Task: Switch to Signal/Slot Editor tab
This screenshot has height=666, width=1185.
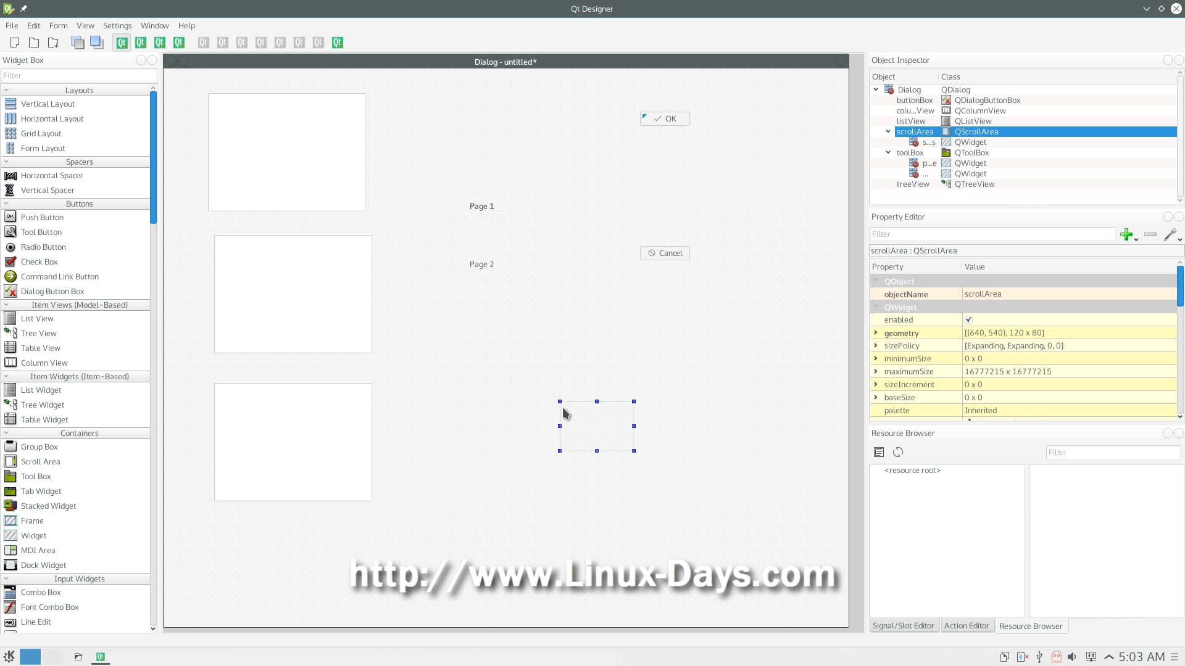Action: 903,625
